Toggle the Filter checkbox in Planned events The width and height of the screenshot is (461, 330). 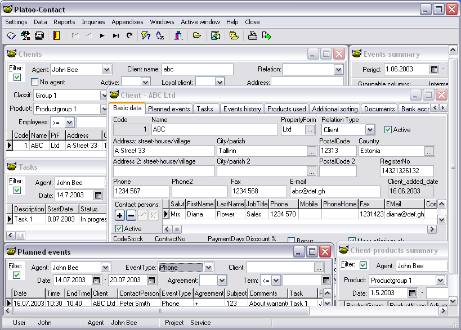[x=16, y=275]
